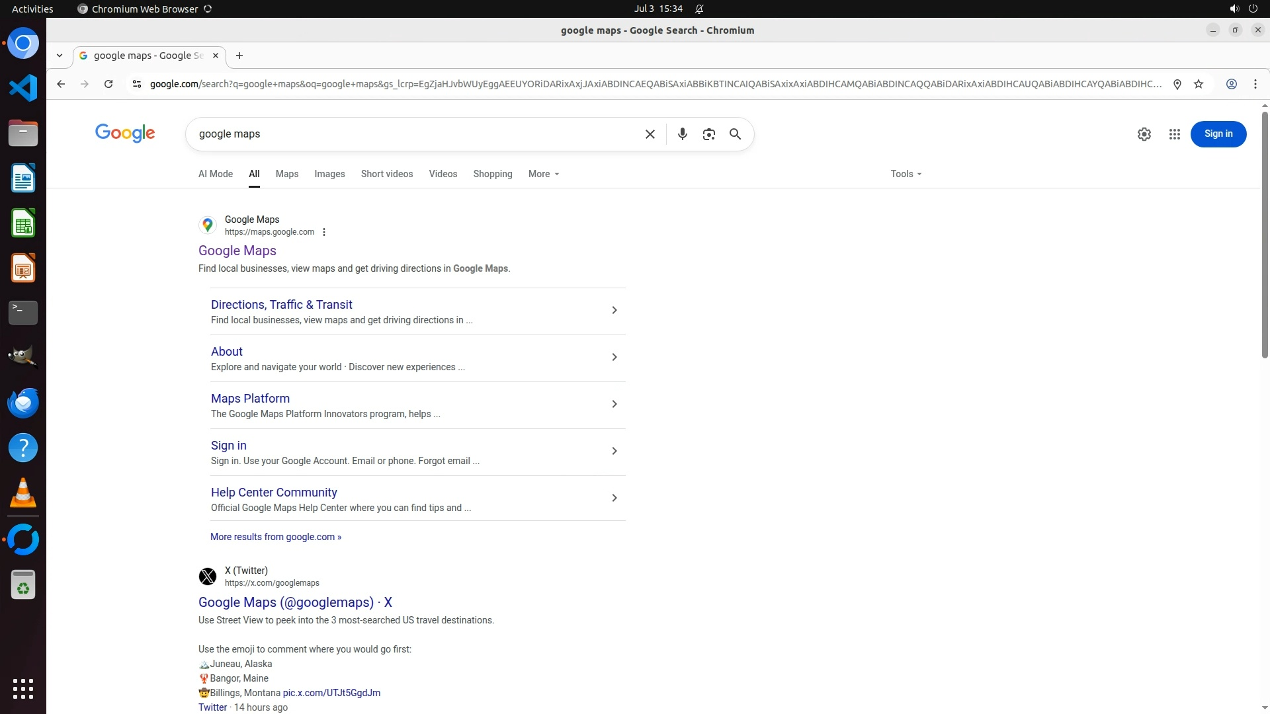Open the Chromium three-dot menu

coord(1255,84)
